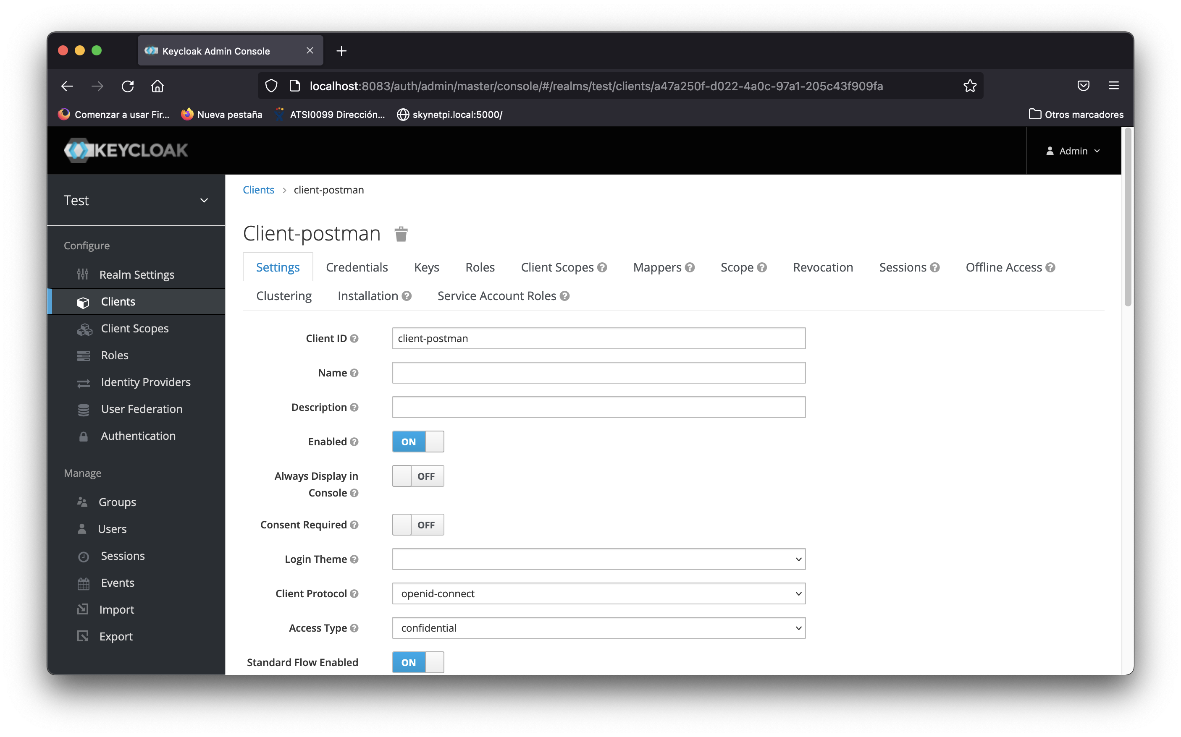Open the Realm Settings sidebar icon
Viewport: 1181px width, 737px height.
tap(82, 274)
